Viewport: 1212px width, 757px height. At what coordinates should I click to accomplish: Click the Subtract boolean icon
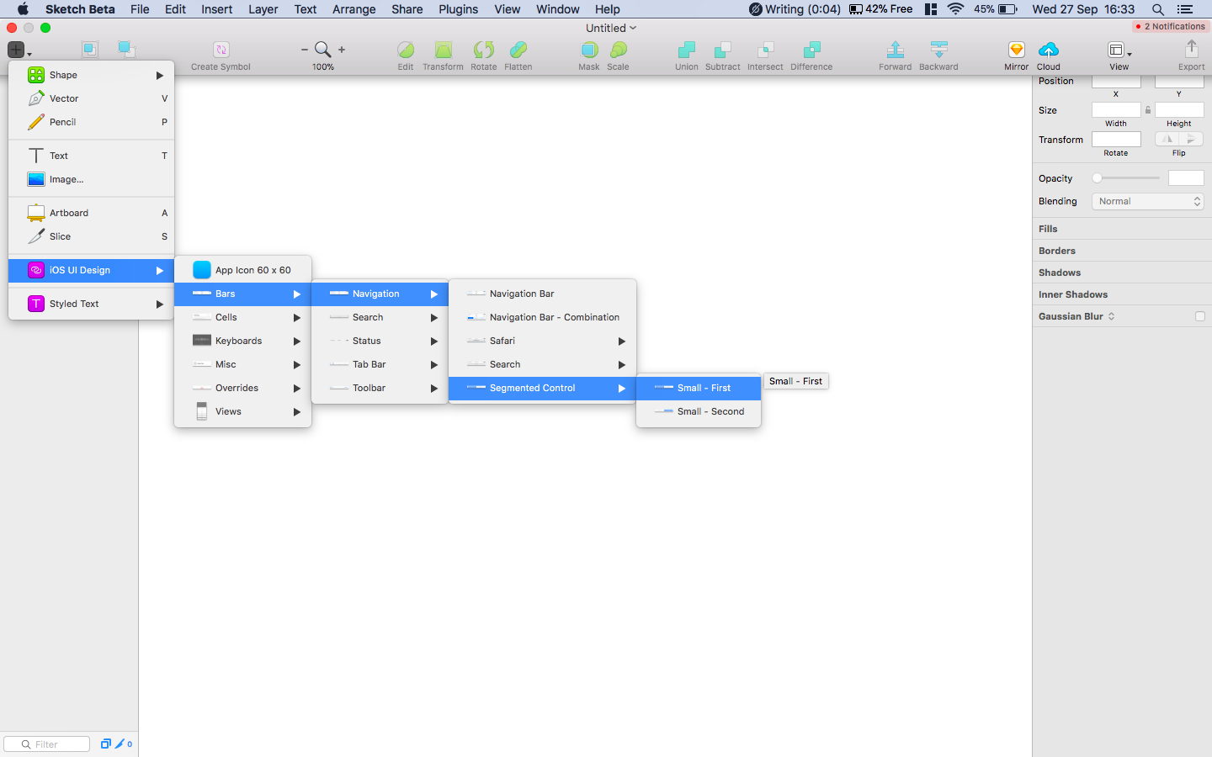(x=723, y=50)
